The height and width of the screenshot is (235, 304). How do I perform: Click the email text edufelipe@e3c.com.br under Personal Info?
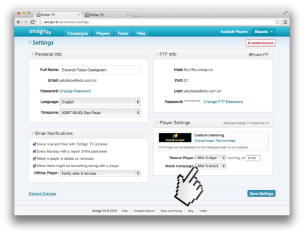(x=78, y=81)
